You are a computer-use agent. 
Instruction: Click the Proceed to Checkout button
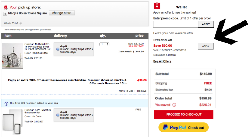(184, 114)
